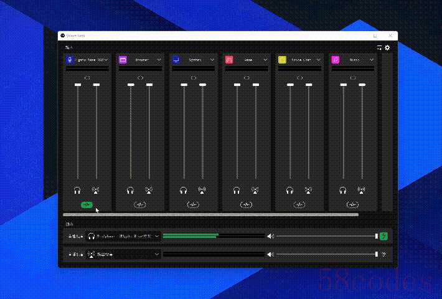Mute the System channel in the headphone mix
Image resolution: width=442 pixels, height=299 pixels.
tap(184, 190)
